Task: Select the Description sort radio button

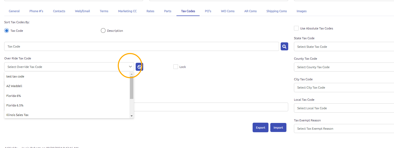Action: [x=103, y=30]
